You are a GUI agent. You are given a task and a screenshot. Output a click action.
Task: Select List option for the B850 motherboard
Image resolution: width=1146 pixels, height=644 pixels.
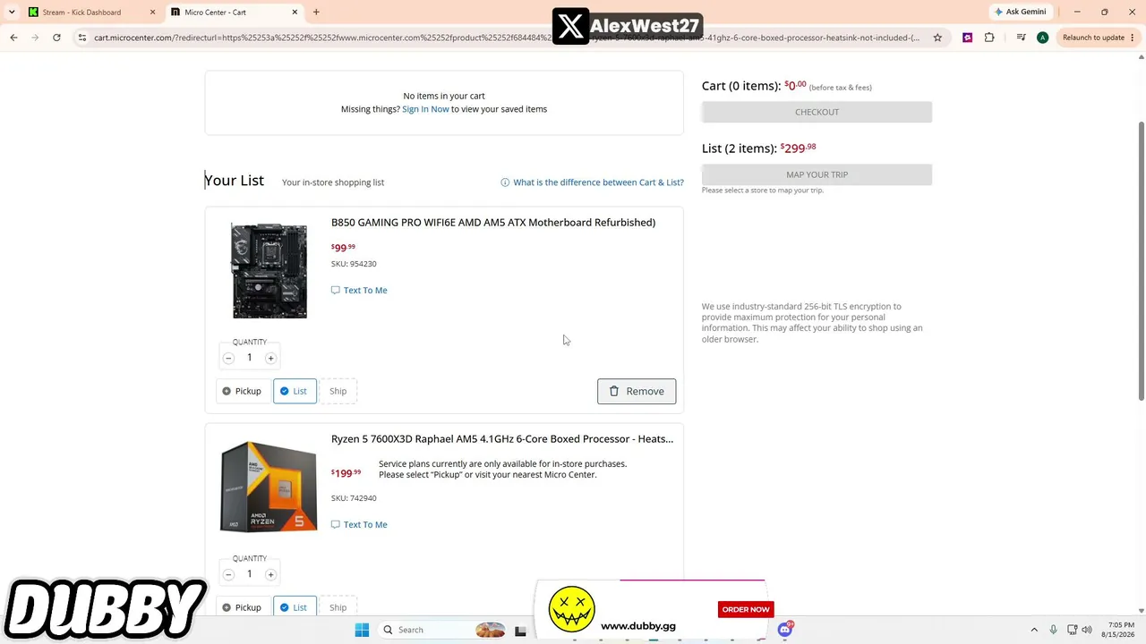pos(295,391)
